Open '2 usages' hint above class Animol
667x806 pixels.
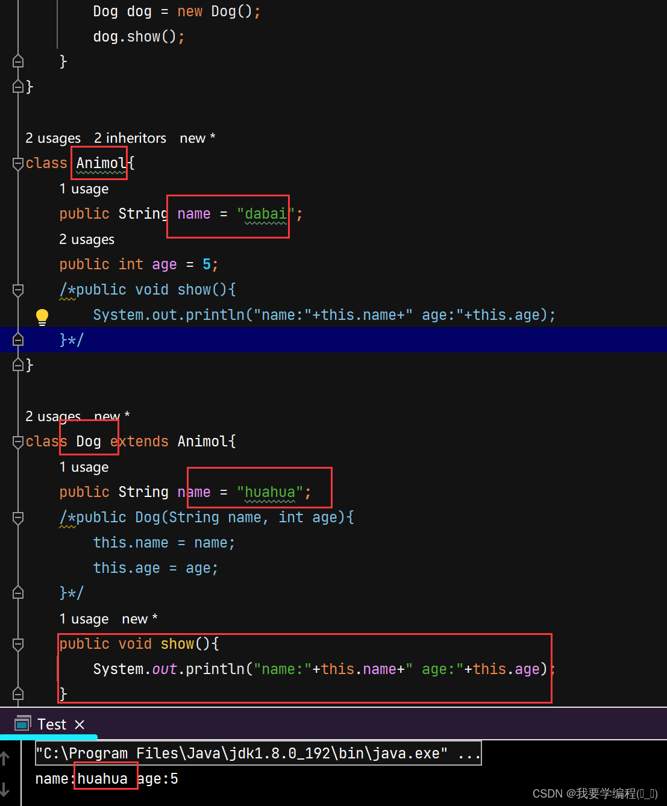53,138
